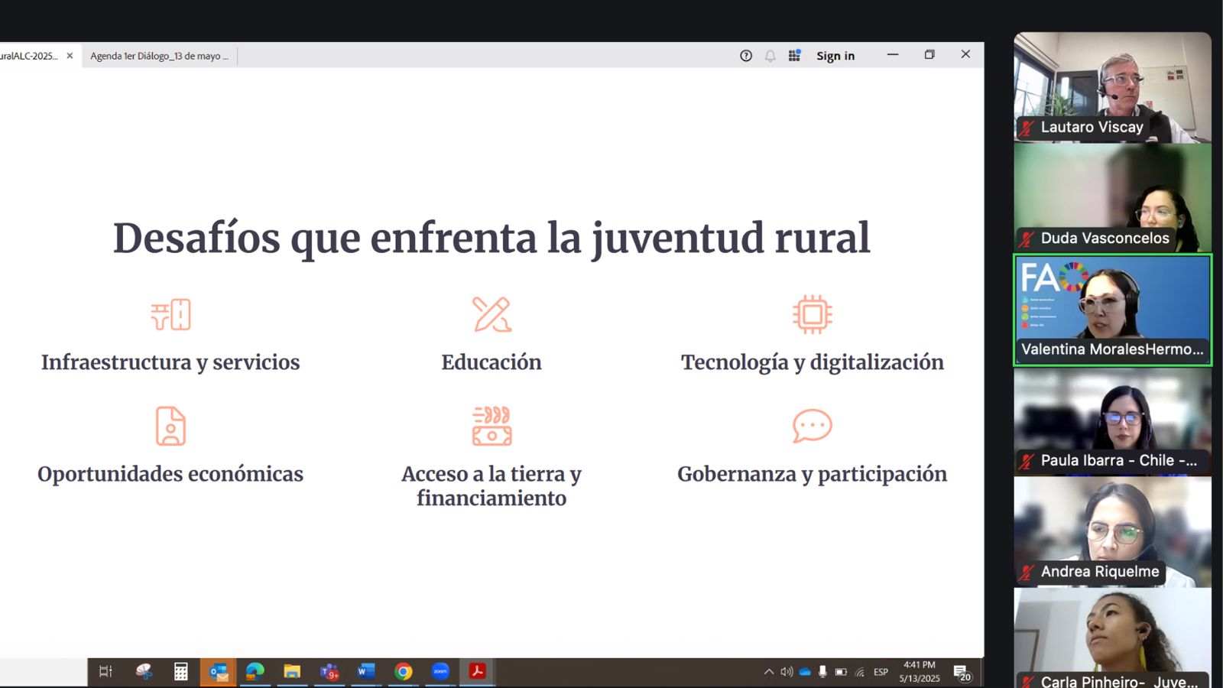Launch Google Chrome from taskbar

(404, 671)
